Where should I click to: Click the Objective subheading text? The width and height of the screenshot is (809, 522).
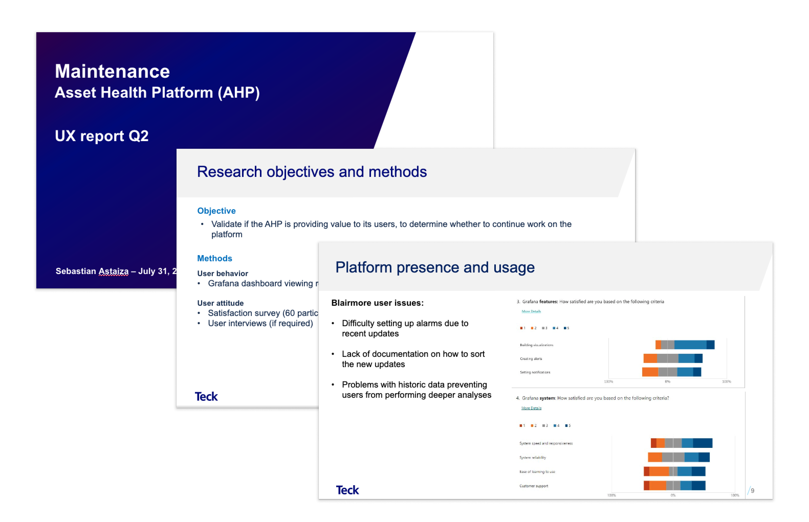216,211
